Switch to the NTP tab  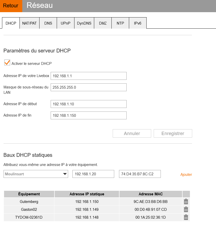pos(120,23)
